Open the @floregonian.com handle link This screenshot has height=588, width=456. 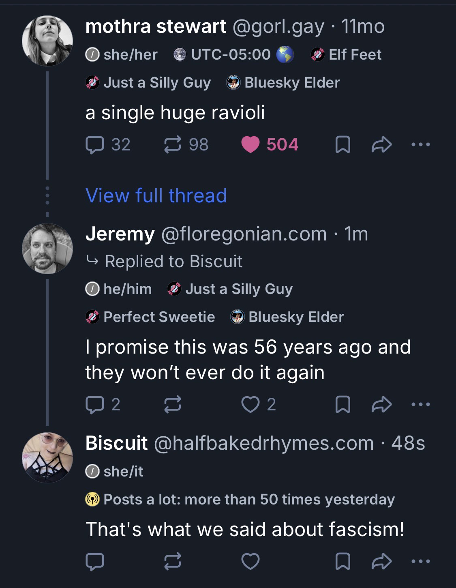point(244,234)
